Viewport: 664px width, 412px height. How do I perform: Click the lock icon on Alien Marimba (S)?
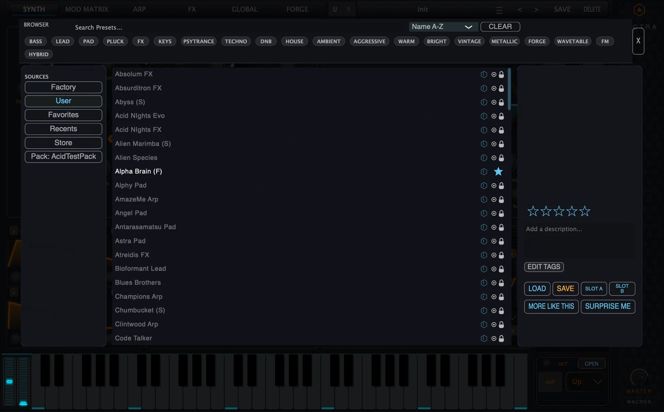click(501, 144)
